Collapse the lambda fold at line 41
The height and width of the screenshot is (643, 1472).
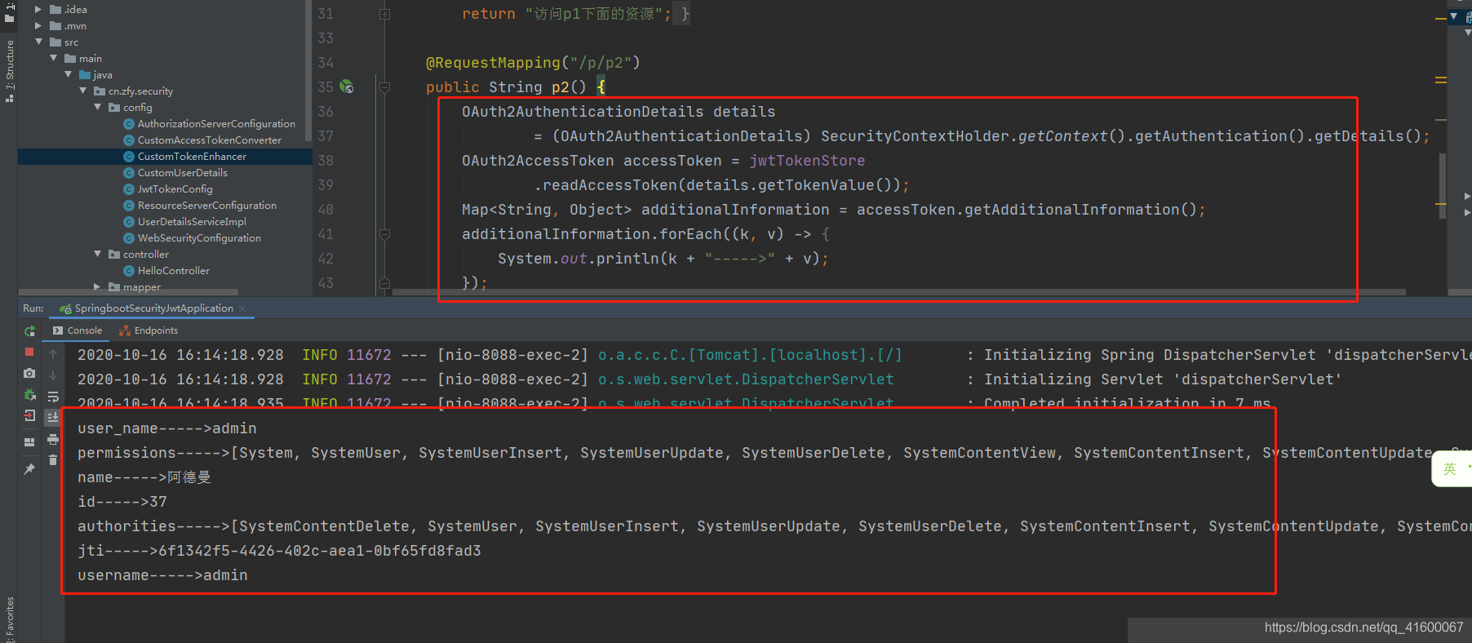click(384, 234)
